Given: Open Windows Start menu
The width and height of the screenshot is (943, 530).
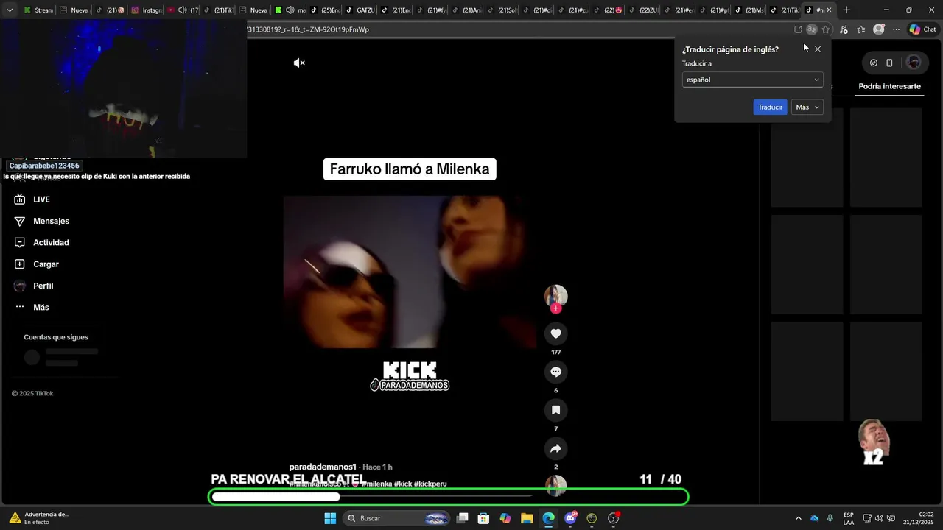Looking at the screenshot, I should pyautogui.click(x=330, y=518).
